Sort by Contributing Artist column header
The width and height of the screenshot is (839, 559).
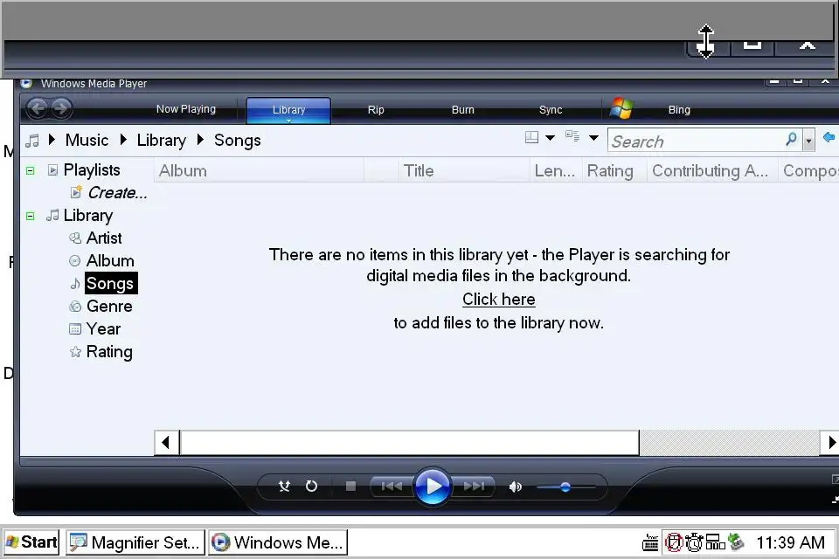(712, 170)
